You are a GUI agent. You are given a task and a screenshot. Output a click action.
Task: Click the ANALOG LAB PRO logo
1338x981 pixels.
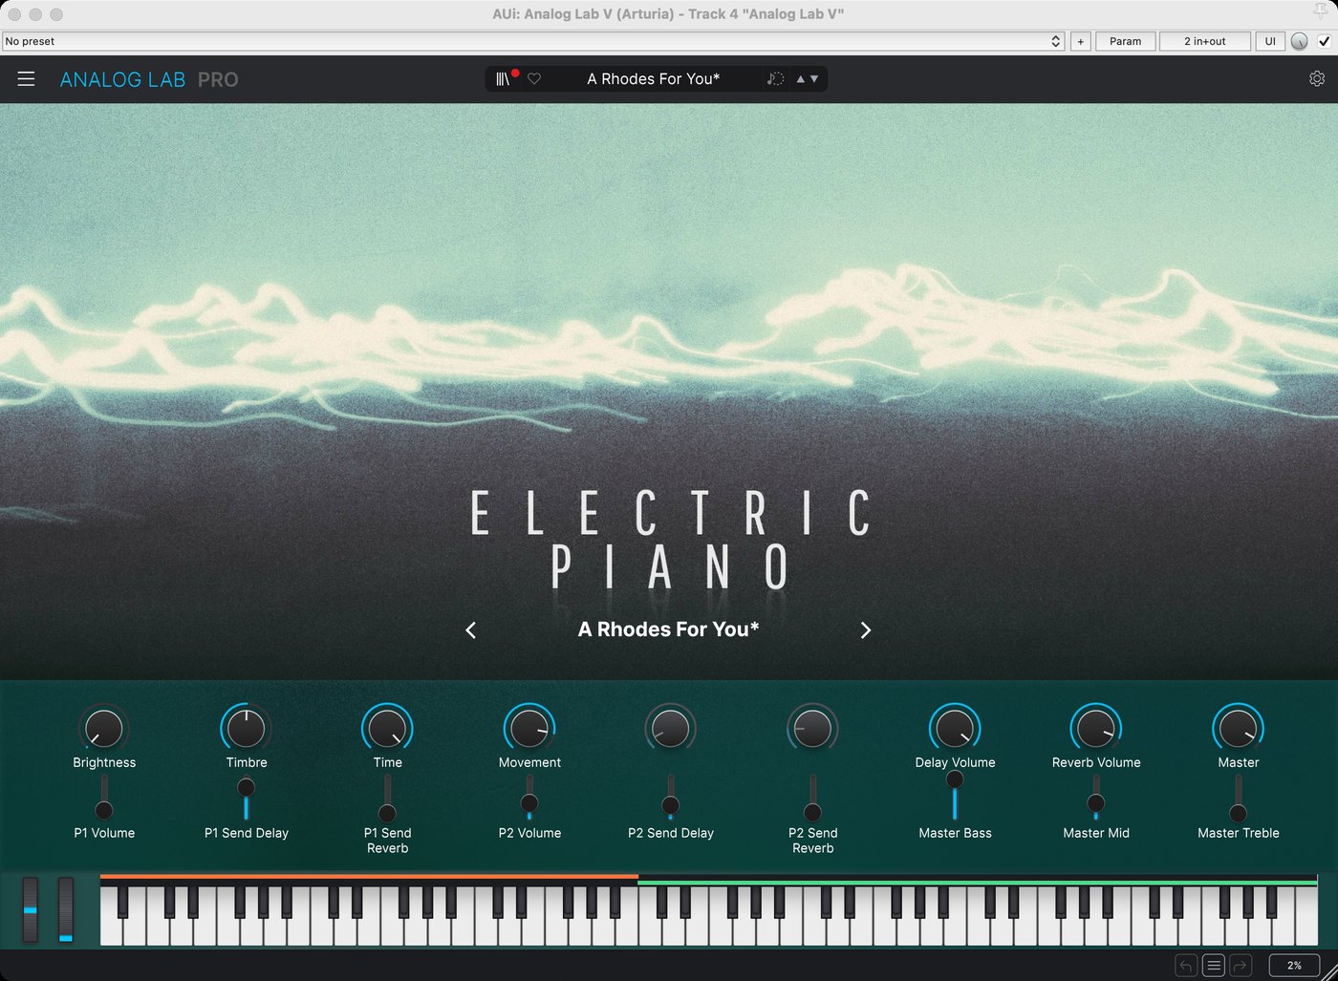coord(149,79)
